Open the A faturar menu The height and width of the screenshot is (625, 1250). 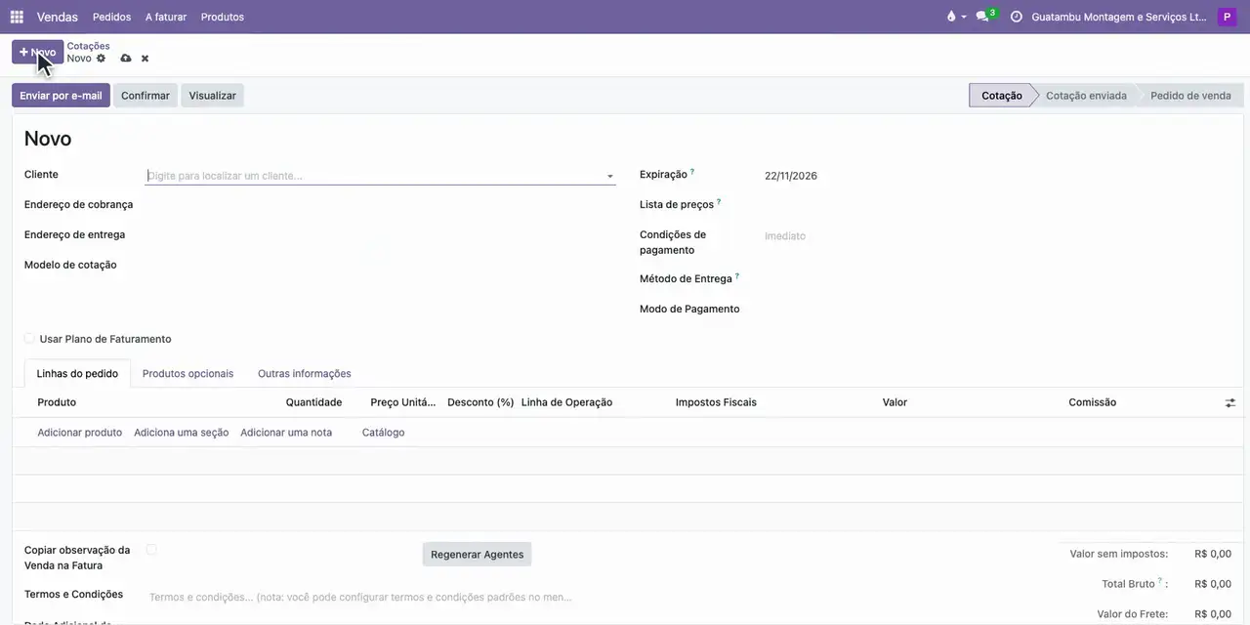coord(166,17)
